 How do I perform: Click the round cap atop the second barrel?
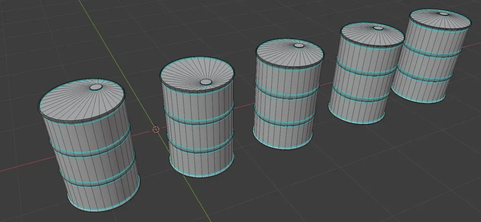(x=206, y=82)
